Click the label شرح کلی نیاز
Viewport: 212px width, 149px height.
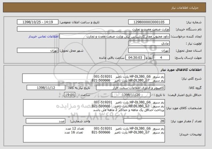click(191, 79)
